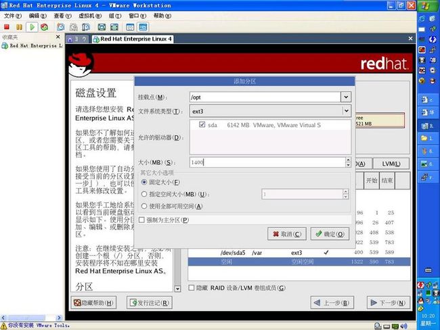Open the 帮助 (Help) menu
Viewport: 440px width, 330px height.
pos(162,16)
